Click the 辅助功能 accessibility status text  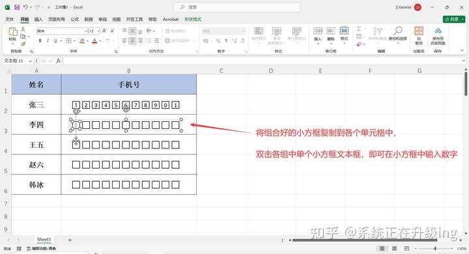41,248
